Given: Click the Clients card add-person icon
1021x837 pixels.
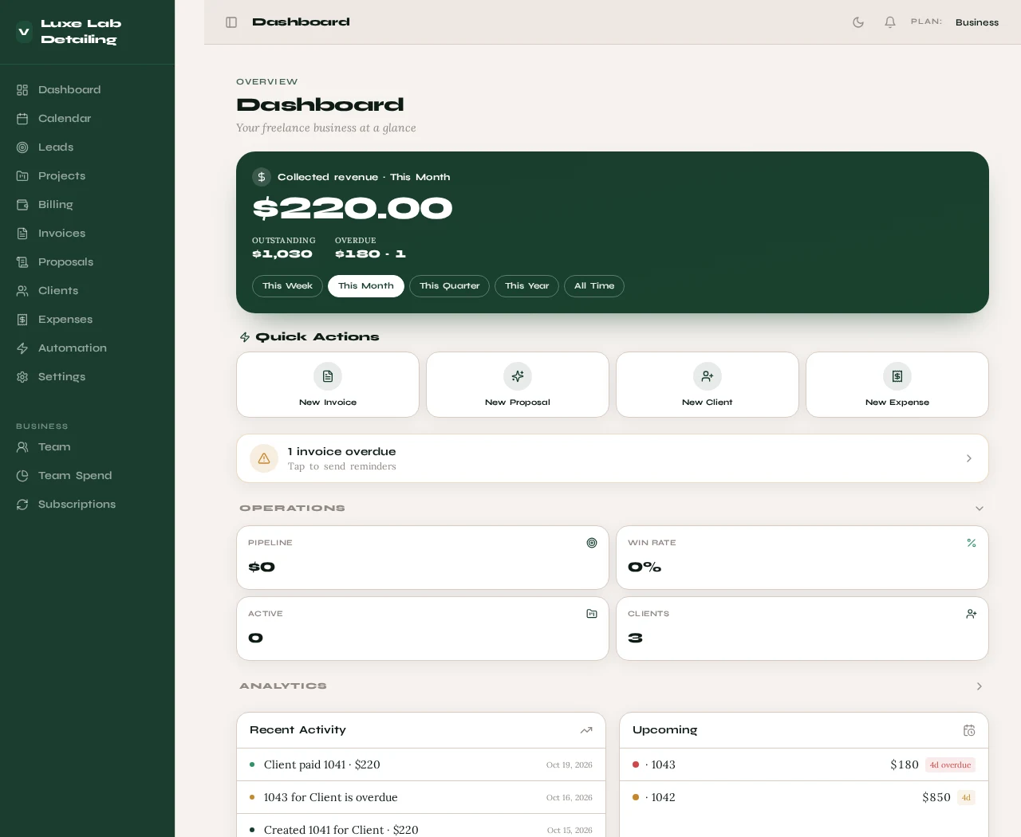Looking at the screenshot, I should click(x=972, y=614).
